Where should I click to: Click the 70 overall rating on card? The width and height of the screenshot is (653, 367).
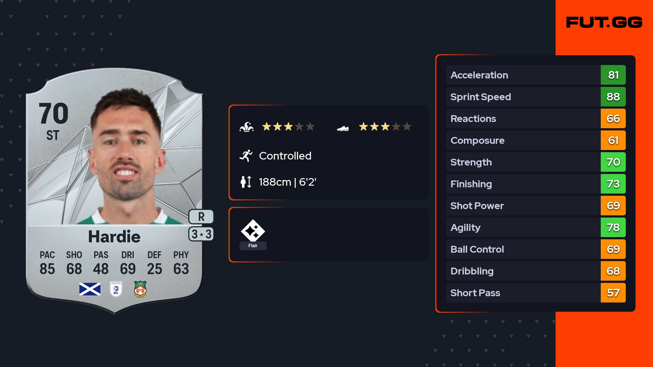coord(54,113)
